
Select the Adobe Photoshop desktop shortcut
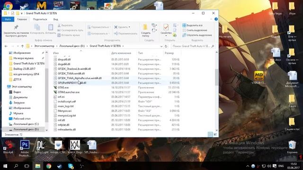(x=25, y=148)
